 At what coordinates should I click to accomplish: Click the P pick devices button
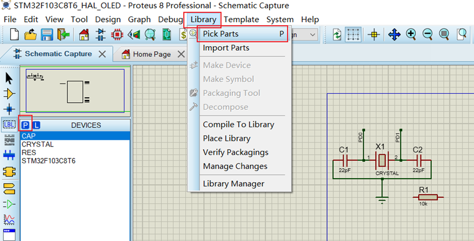click(x=26, y=125)
